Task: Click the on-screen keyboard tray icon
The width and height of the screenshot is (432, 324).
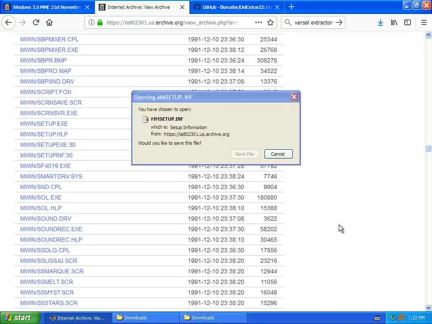Action: click(377, 318)
